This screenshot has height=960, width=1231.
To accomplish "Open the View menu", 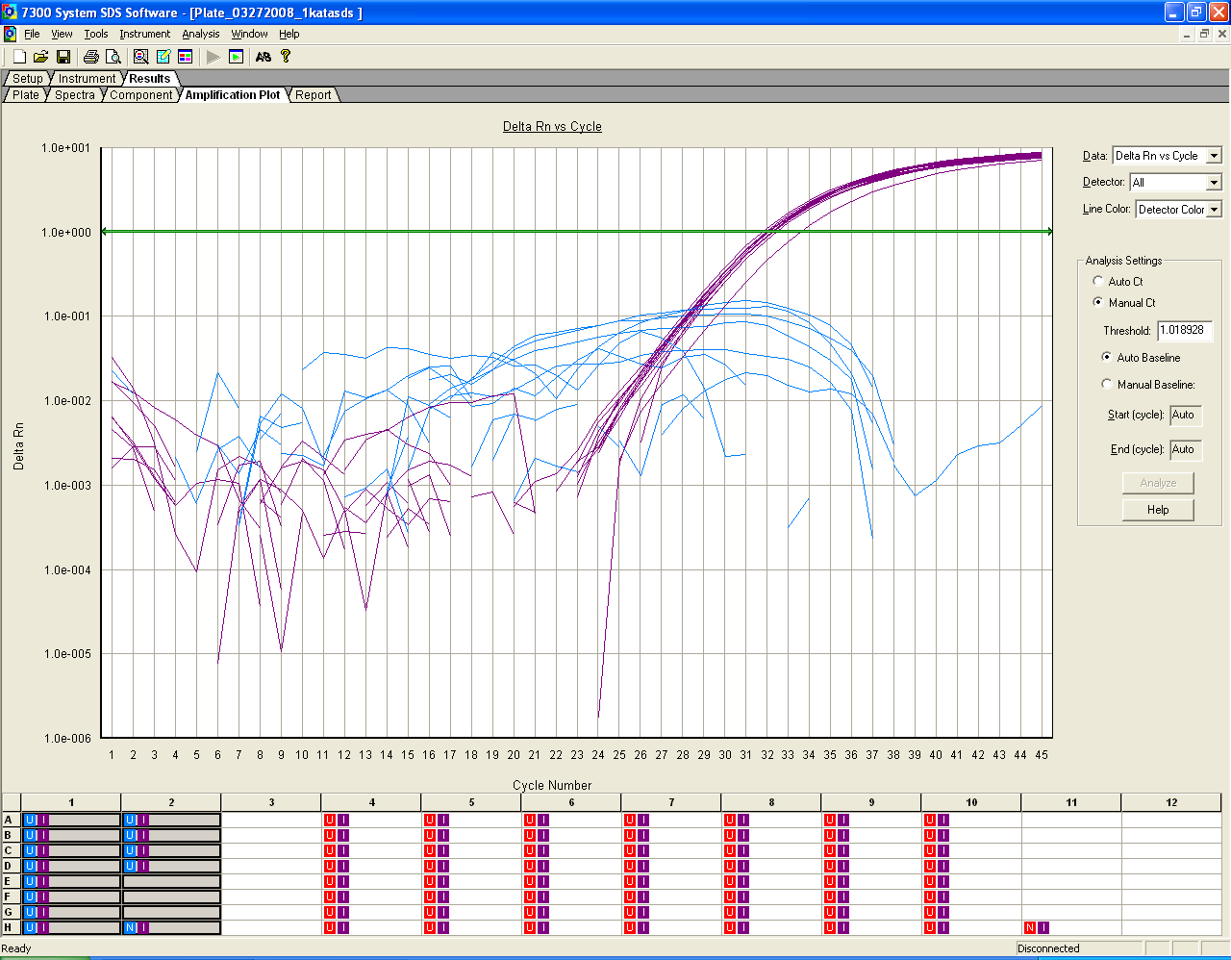I will pos(62,34).
